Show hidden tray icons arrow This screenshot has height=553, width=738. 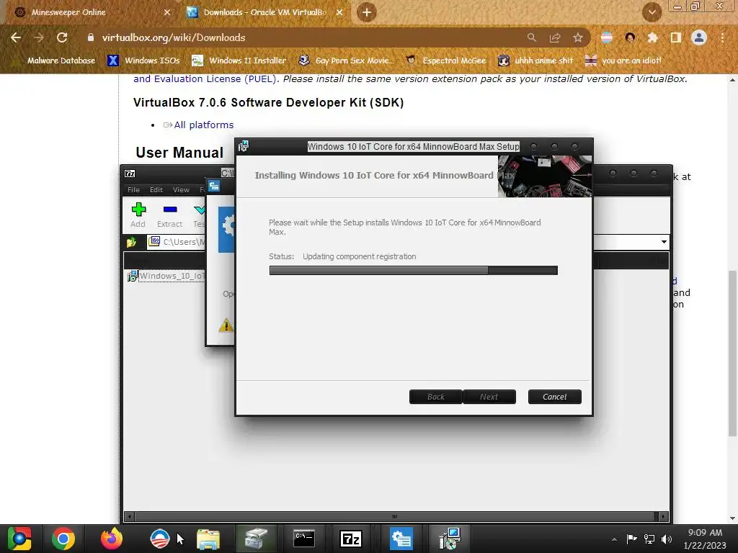(614, 539)
